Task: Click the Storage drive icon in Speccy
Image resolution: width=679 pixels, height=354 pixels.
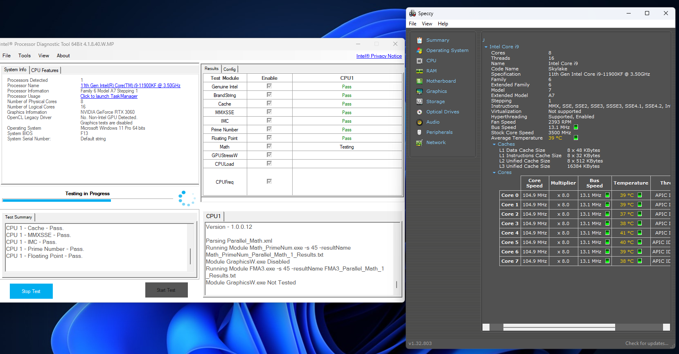Action: point(420,101)
